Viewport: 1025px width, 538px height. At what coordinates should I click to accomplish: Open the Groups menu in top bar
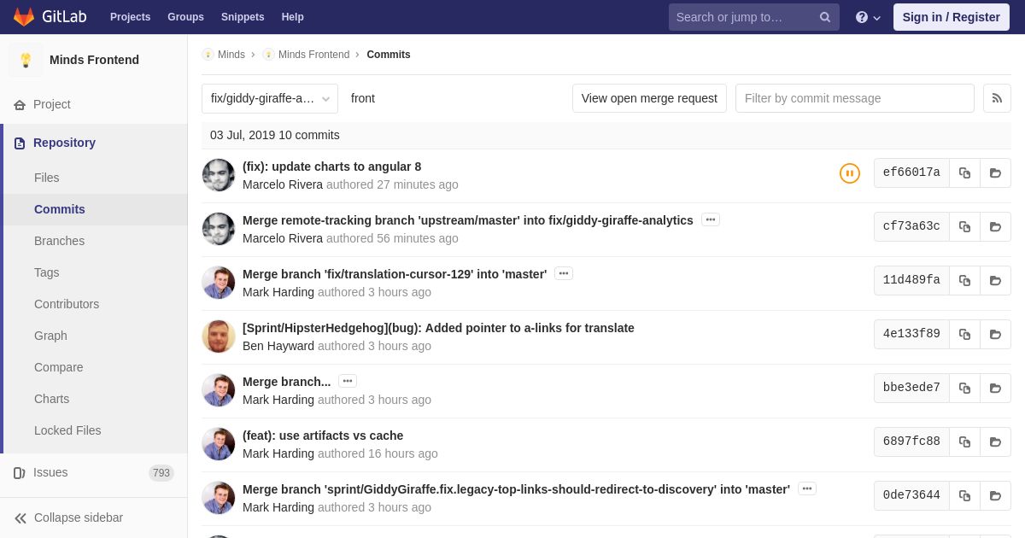click(185, 17)
